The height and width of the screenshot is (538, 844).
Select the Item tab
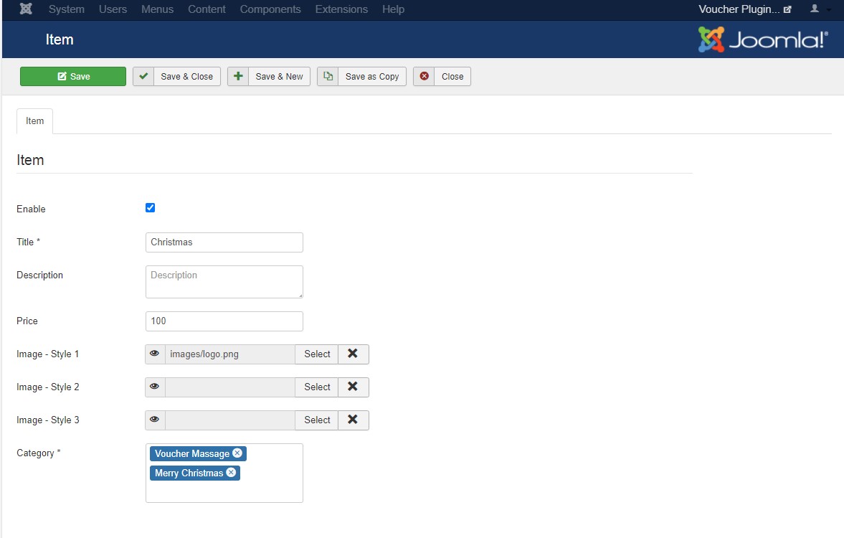(34, 121)
